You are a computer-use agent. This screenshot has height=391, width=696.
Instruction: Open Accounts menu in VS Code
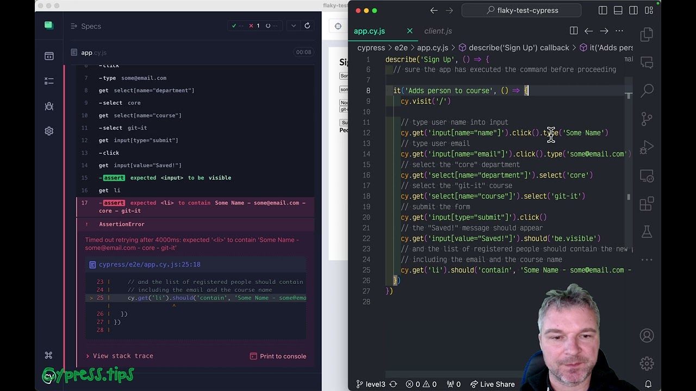pyautogui.click(x=647, y=336)
